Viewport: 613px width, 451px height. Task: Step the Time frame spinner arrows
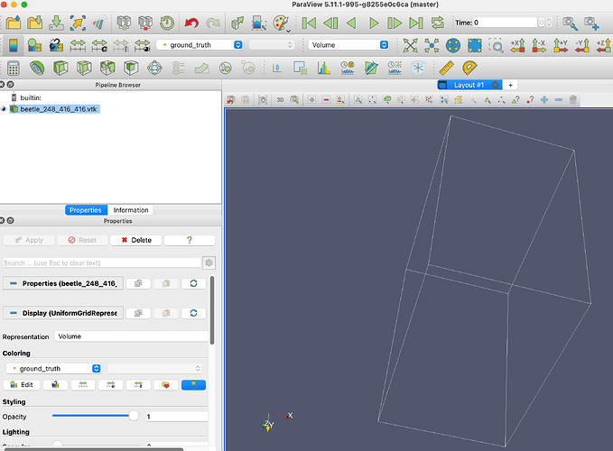click(549, 23)
